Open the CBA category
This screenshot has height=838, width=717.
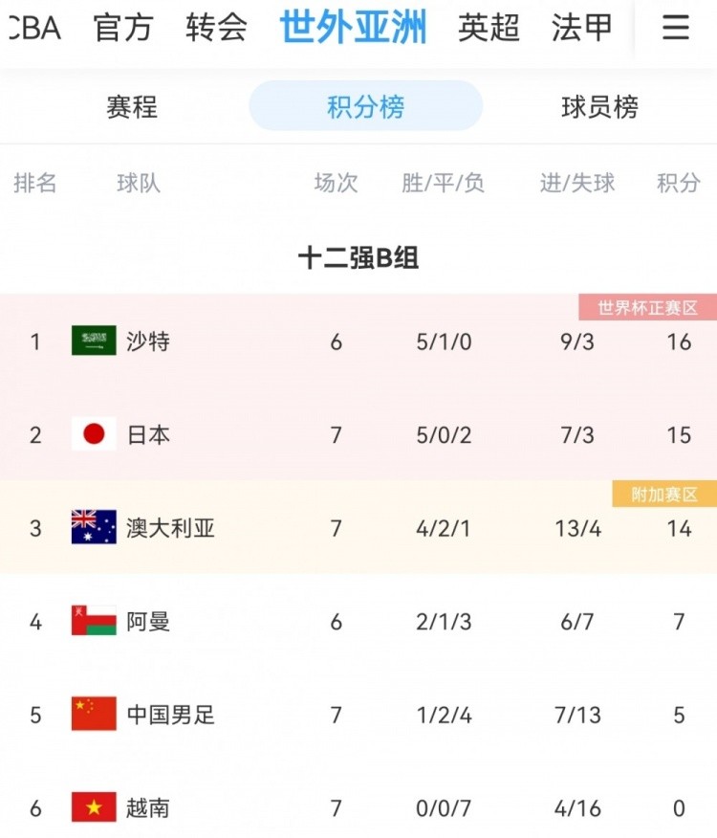point(35,28)
